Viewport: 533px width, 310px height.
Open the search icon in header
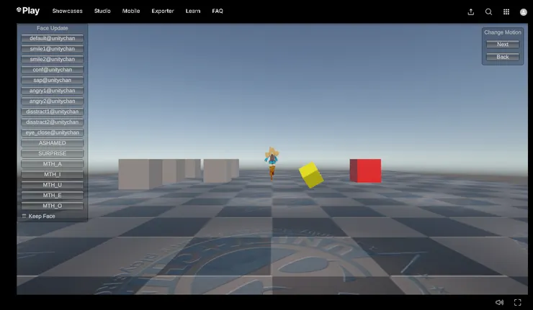point(488,12)
